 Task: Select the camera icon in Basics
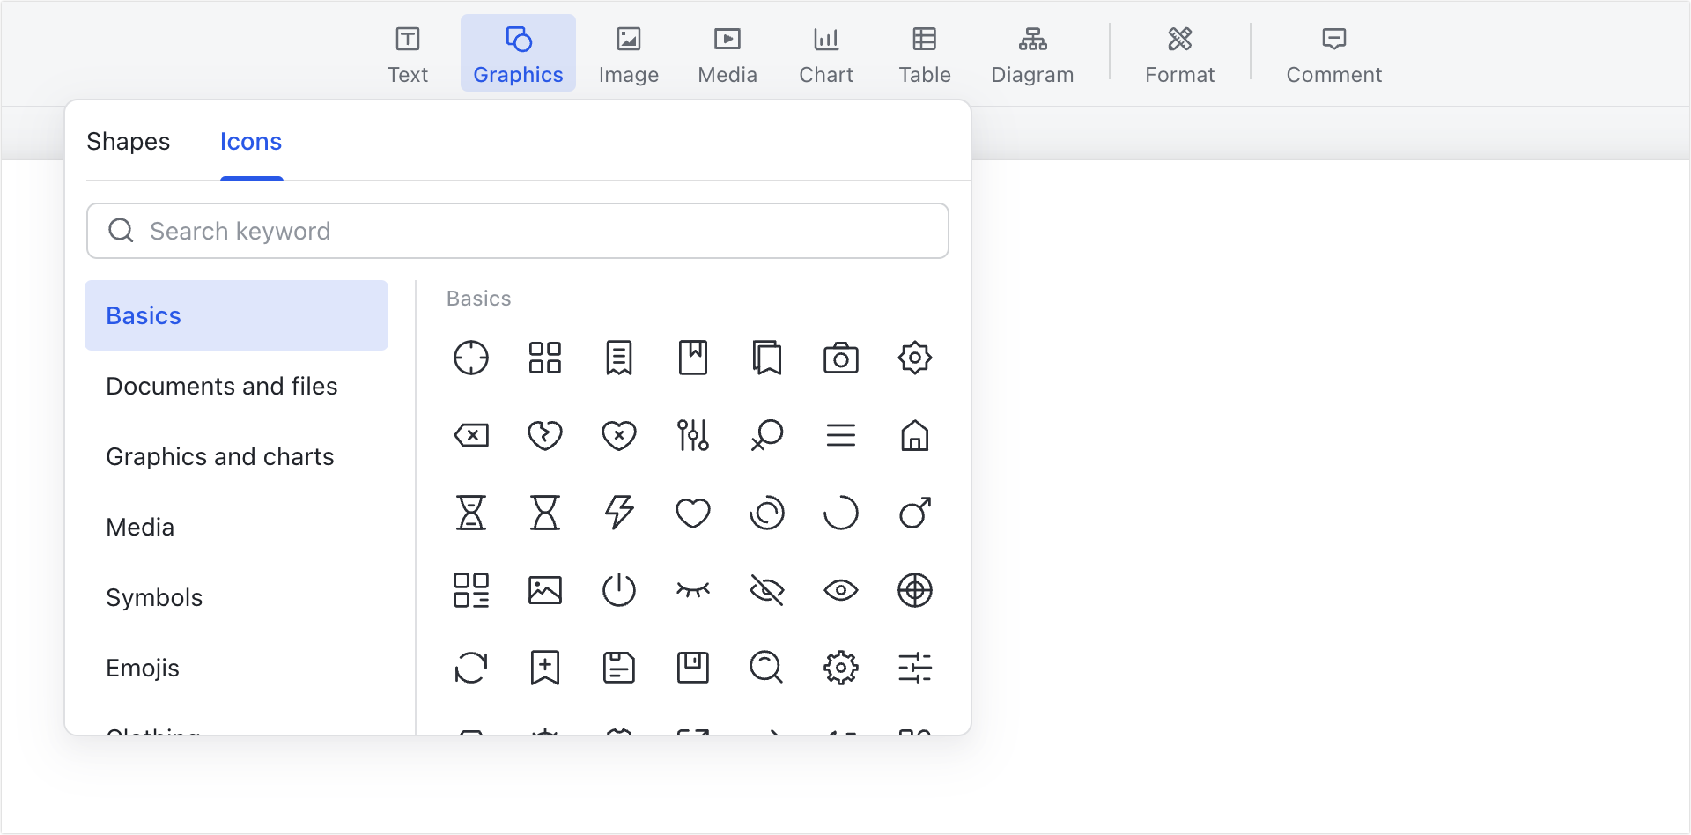point(841,358)
